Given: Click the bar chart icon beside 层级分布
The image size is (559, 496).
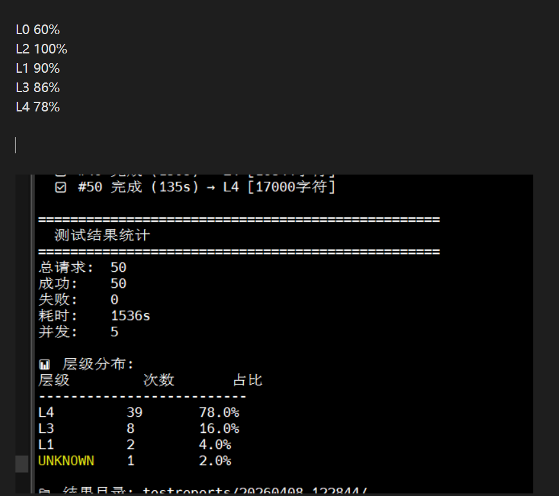Looking at the screenshot, I should pos(44,364).
